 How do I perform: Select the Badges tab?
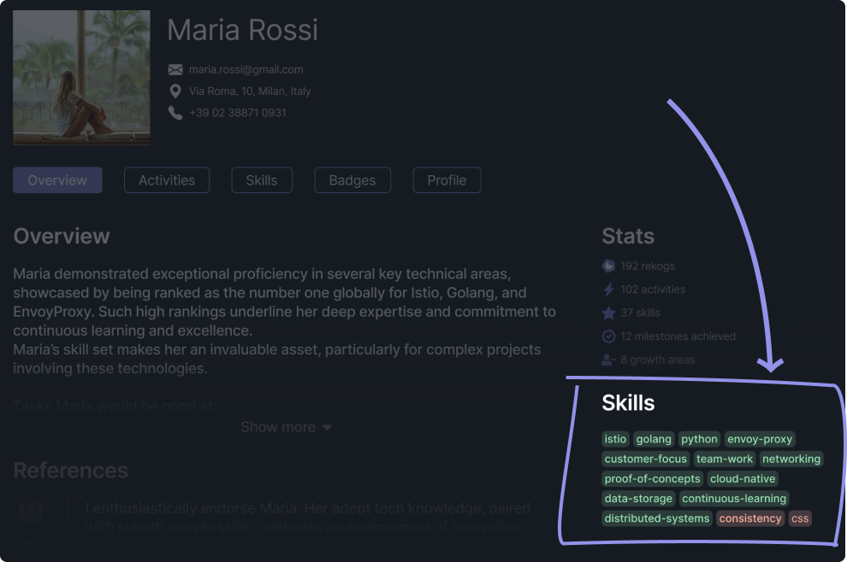coord(352,180)
